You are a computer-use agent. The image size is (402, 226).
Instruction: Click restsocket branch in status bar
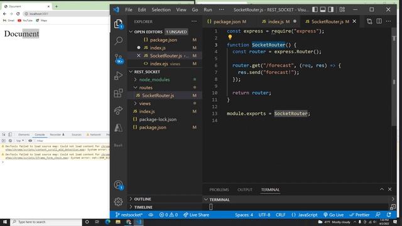(x=129, y=215)
